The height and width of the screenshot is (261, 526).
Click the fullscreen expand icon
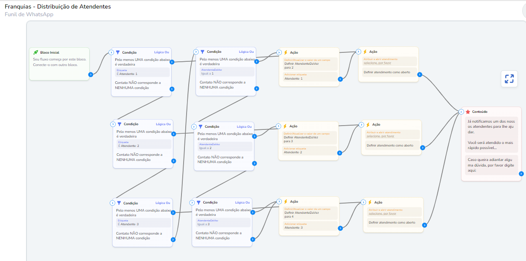pos(509,79)
